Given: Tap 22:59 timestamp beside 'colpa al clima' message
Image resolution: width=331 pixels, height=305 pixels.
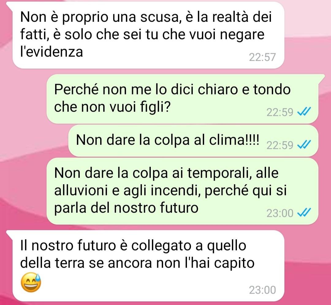Looking at the screenshot, I should (280, 145).
